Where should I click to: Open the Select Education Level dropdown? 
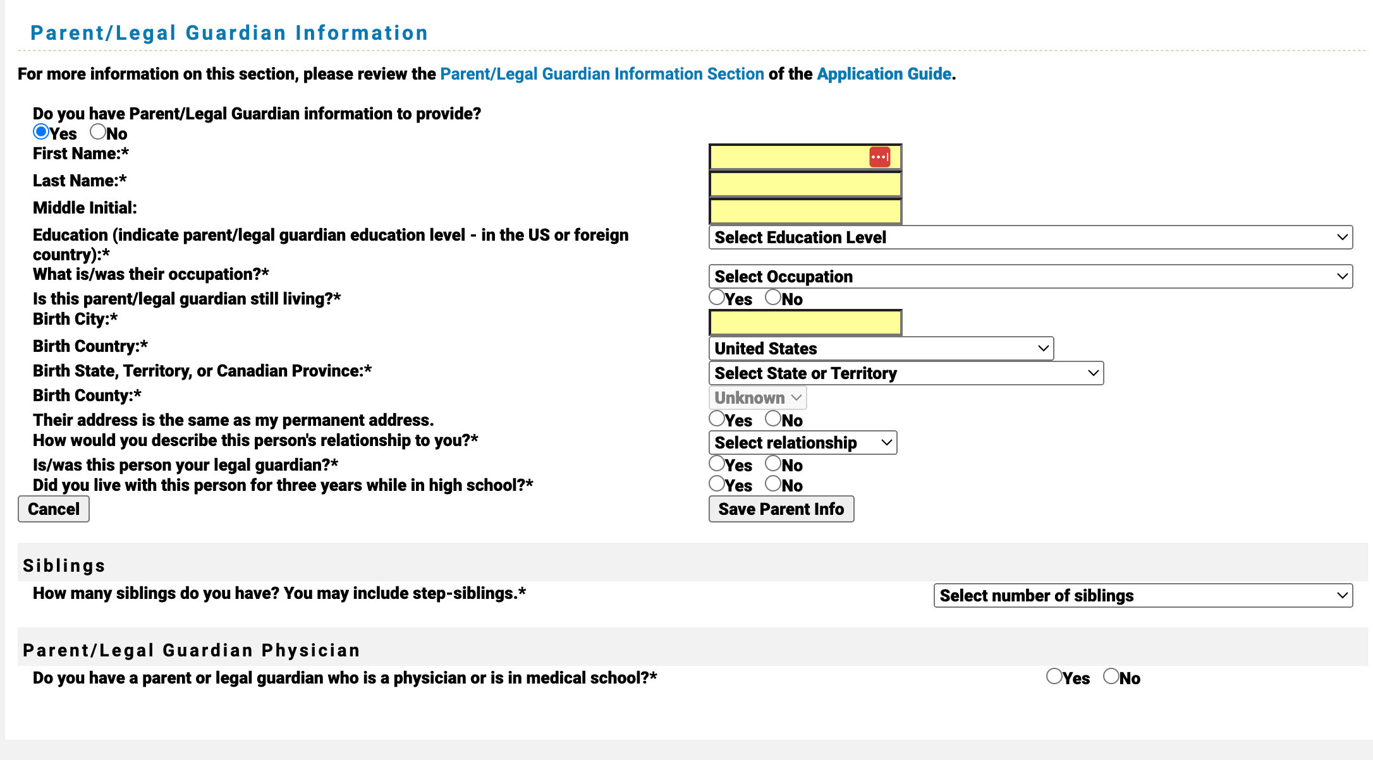tap(1029, 238)
